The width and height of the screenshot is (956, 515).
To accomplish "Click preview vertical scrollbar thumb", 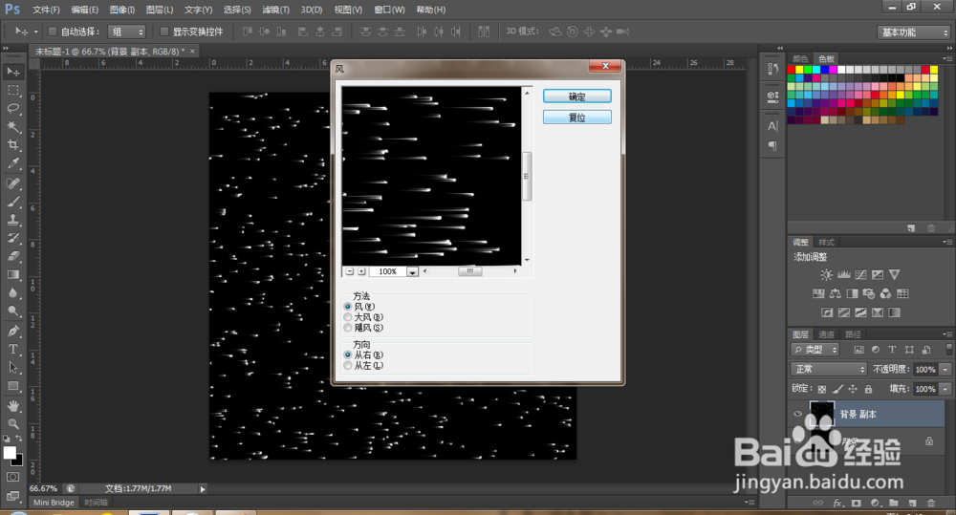I will tap(527, 176).
